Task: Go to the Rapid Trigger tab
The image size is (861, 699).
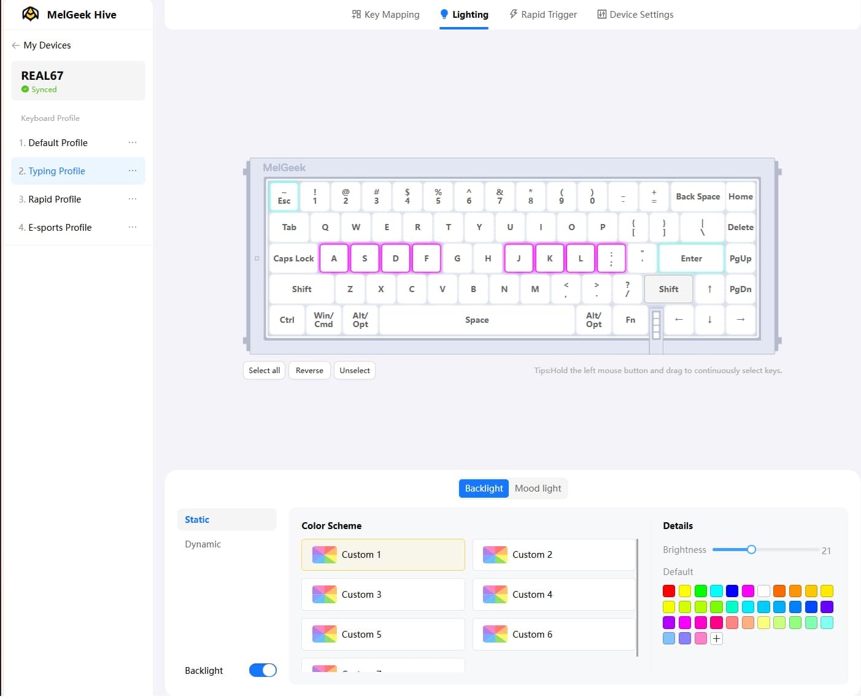Action: coord(543,15)
